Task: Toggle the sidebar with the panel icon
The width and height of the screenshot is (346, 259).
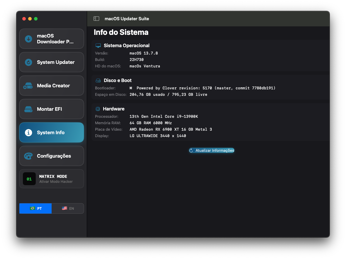Action: [x=96, y=19]
